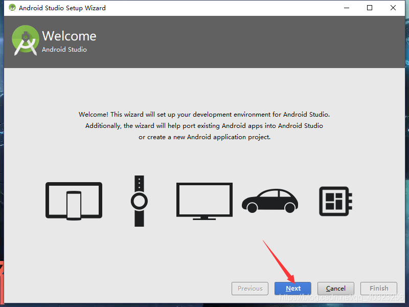This screenshot has height=307, width=409.
Task: Click the Cancel button
Action: click(336, 289)
